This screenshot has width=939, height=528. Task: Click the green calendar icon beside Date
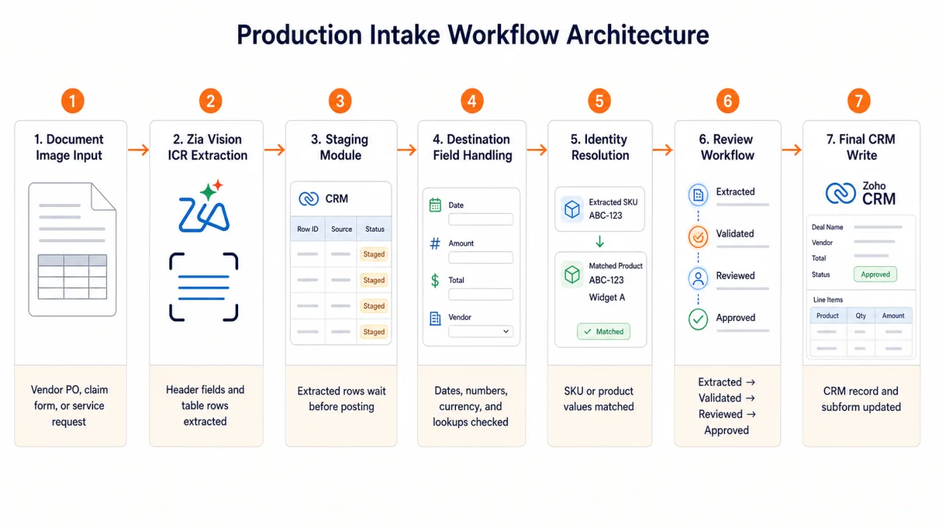coord(435,205)
